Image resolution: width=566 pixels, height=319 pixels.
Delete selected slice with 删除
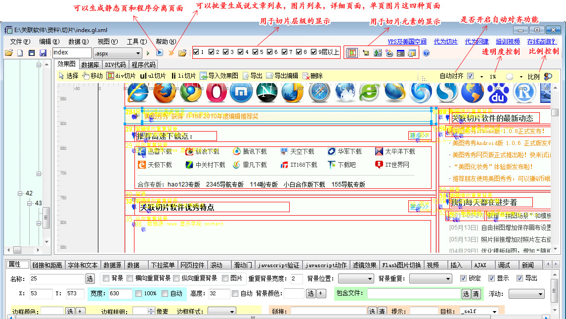coord(312,76)
